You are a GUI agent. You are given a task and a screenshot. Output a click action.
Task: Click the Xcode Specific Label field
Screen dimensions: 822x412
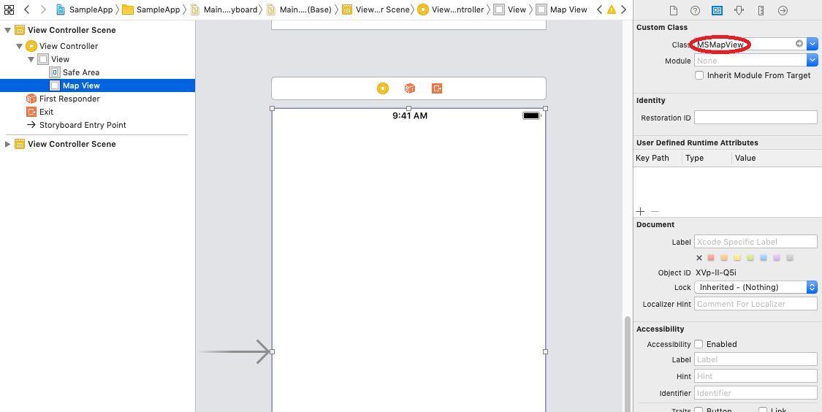[756, 242]
